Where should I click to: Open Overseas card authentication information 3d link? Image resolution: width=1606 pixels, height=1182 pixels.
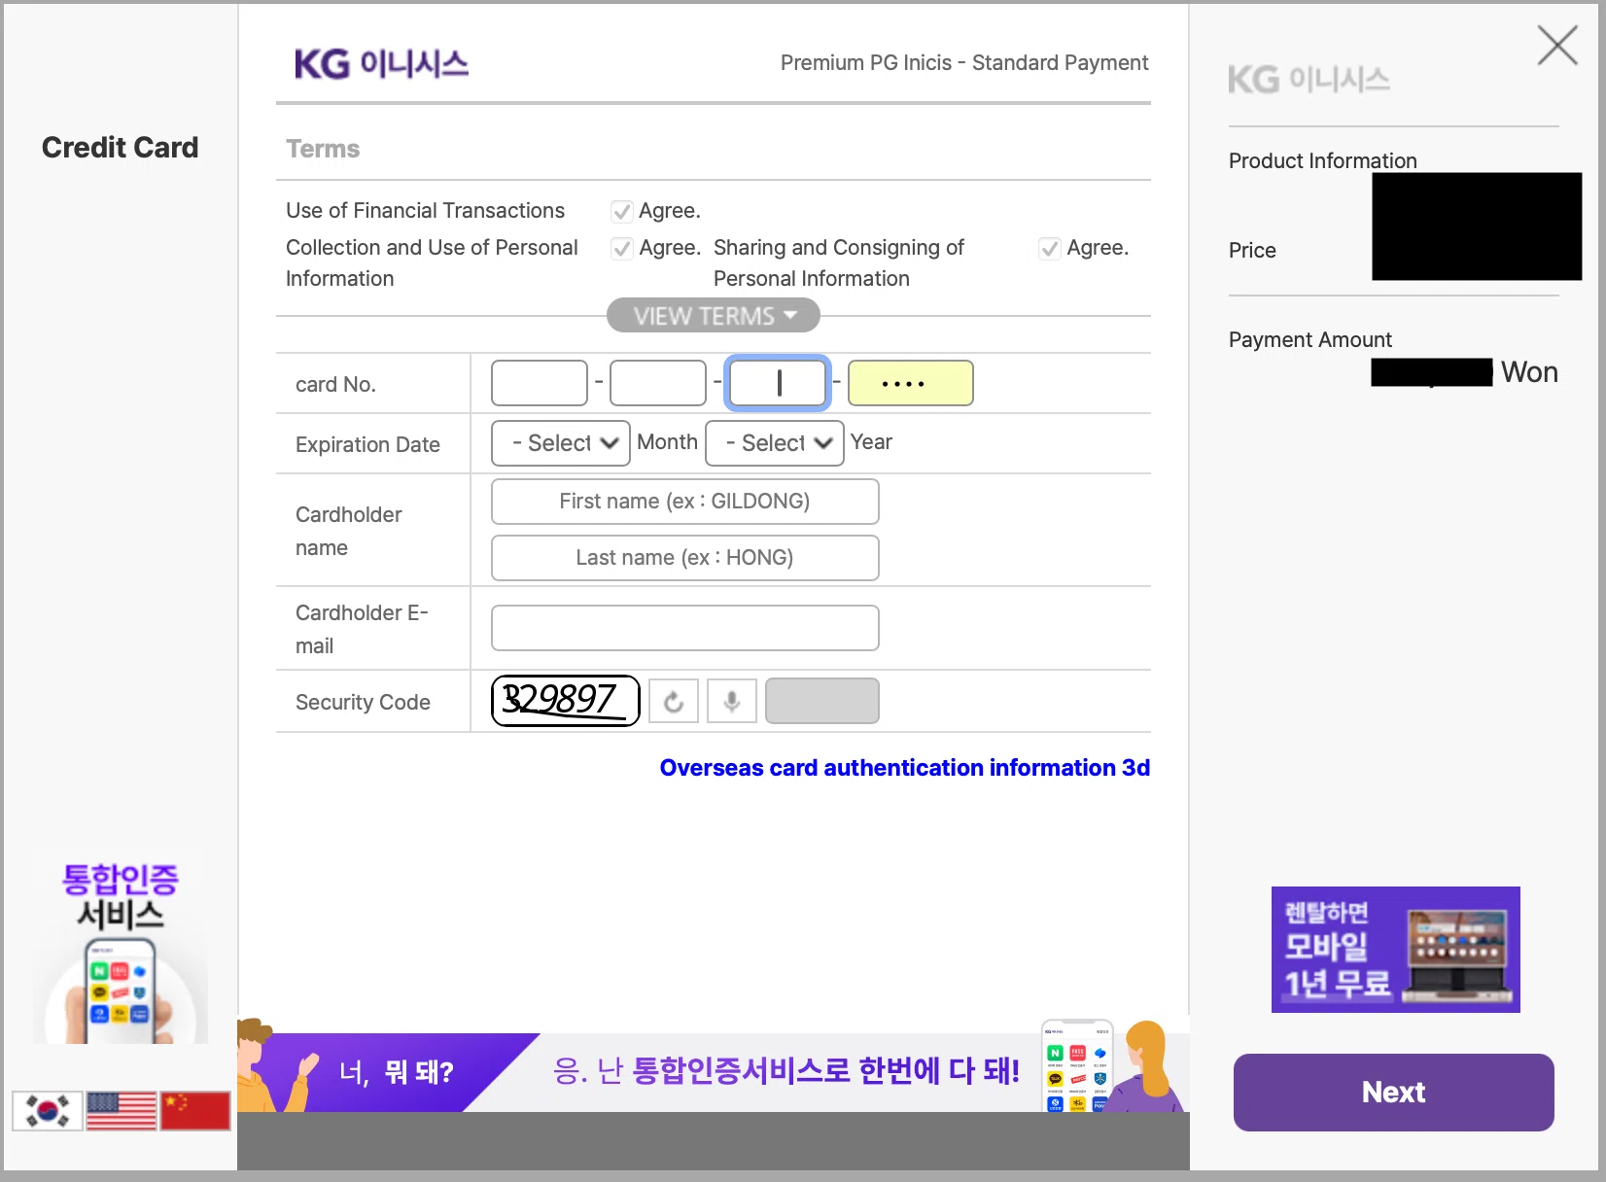905,768
